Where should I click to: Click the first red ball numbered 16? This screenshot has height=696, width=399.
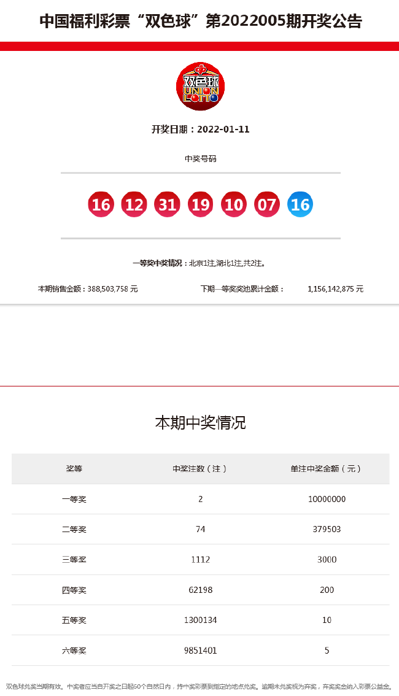click(101, 204)
